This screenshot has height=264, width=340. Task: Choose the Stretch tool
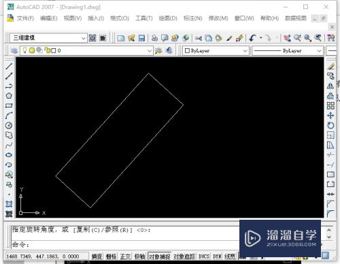(330, 145)
